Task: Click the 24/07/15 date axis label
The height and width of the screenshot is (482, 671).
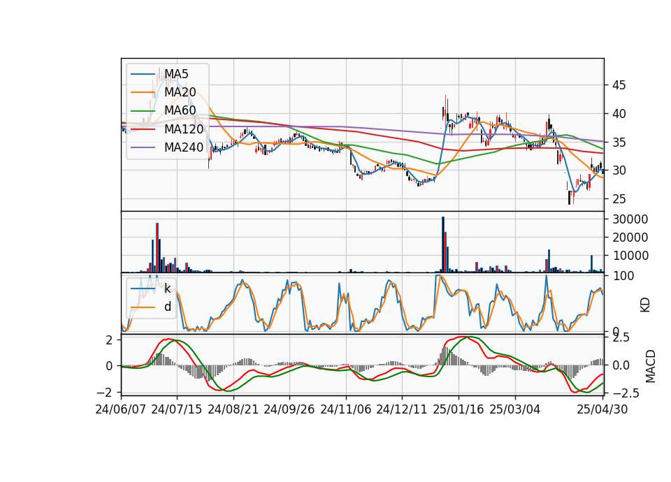Action: 177,409
